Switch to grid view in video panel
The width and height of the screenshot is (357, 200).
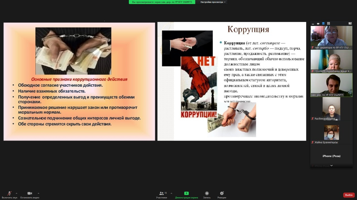328,23
